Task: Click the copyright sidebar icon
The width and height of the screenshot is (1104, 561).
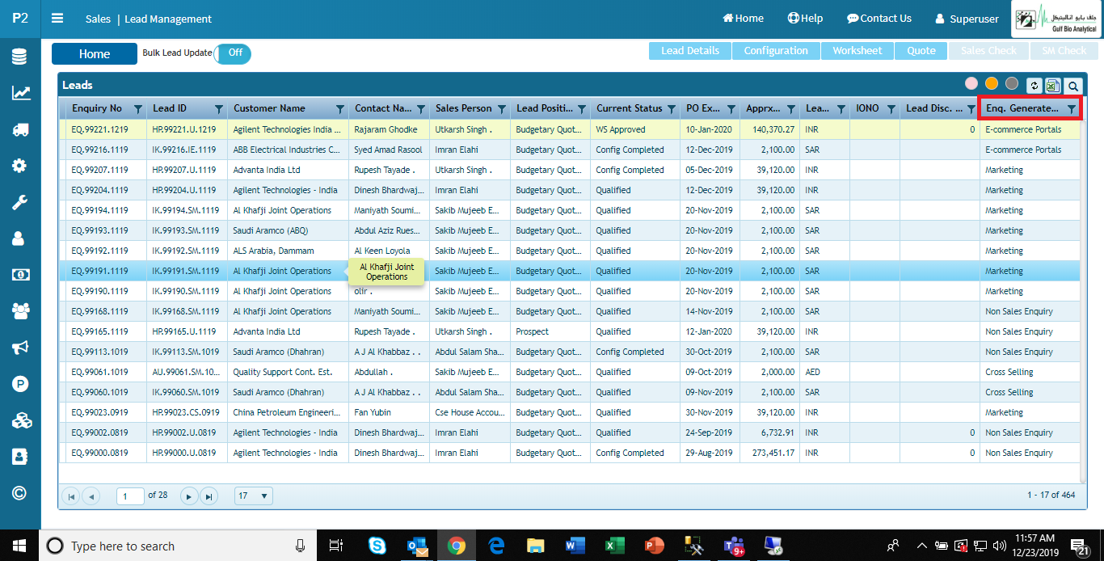Action: coord(20,493)
